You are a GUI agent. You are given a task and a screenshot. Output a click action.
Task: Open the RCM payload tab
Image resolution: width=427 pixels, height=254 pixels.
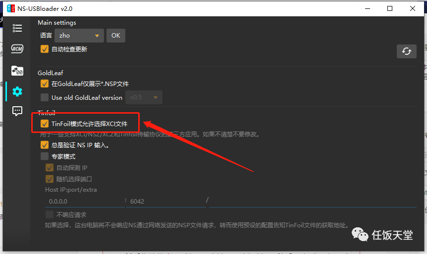[17, 48]
